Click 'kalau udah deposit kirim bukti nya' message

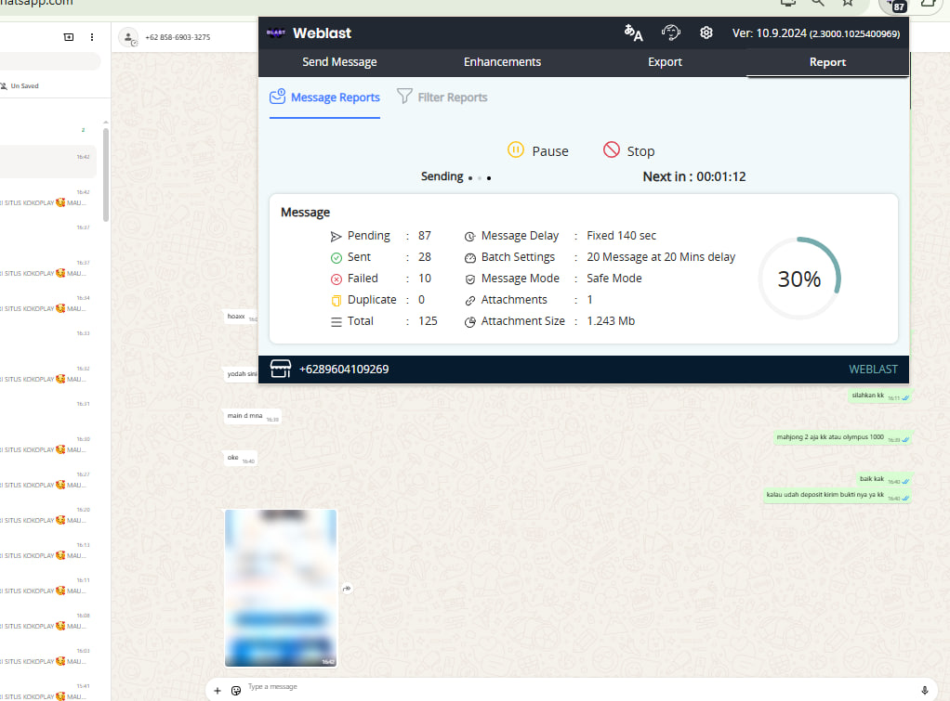point(838,495)
